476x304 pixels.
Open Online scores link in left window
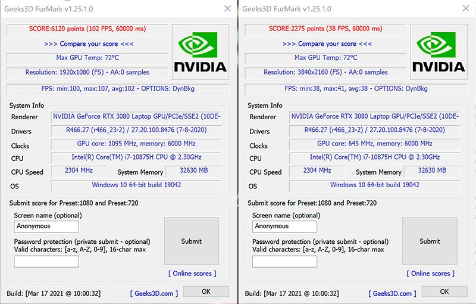(x=192, y=273)
